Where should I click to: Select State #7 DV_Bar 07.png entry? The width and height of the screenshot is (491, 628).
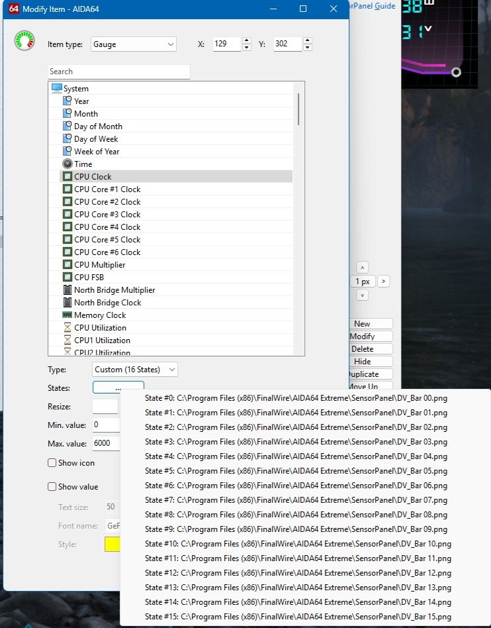point(296,500)
